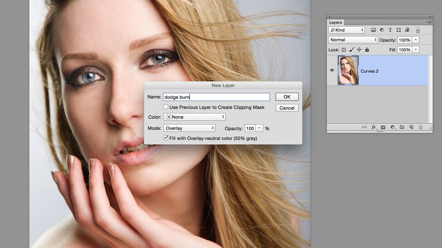
Task: Filter for smart objects icon
Action: click(x=407, y=30)
